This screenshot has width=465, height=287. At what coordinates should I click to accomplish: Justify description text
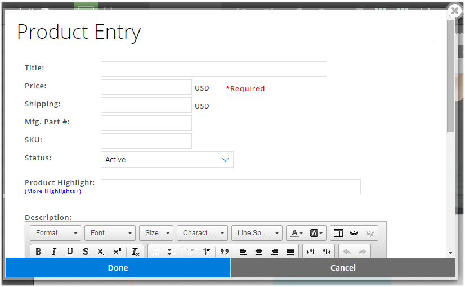tap(290, 252)
